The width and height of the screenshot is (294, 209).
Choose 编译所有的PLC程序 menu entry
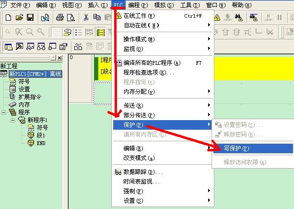tap(152, 63)
